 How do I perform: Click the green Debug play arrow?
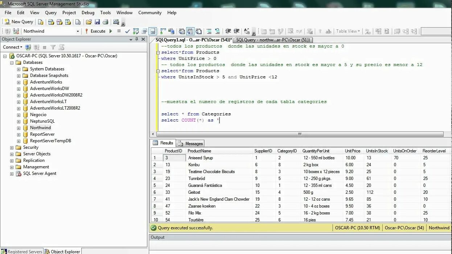(111, 31)
